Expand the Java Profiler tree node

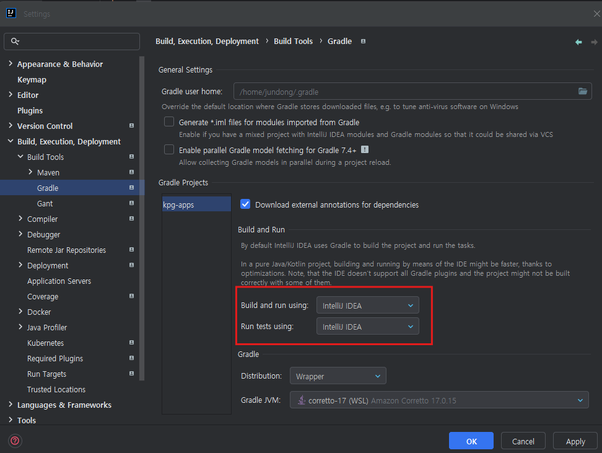(x=20, y=327)
